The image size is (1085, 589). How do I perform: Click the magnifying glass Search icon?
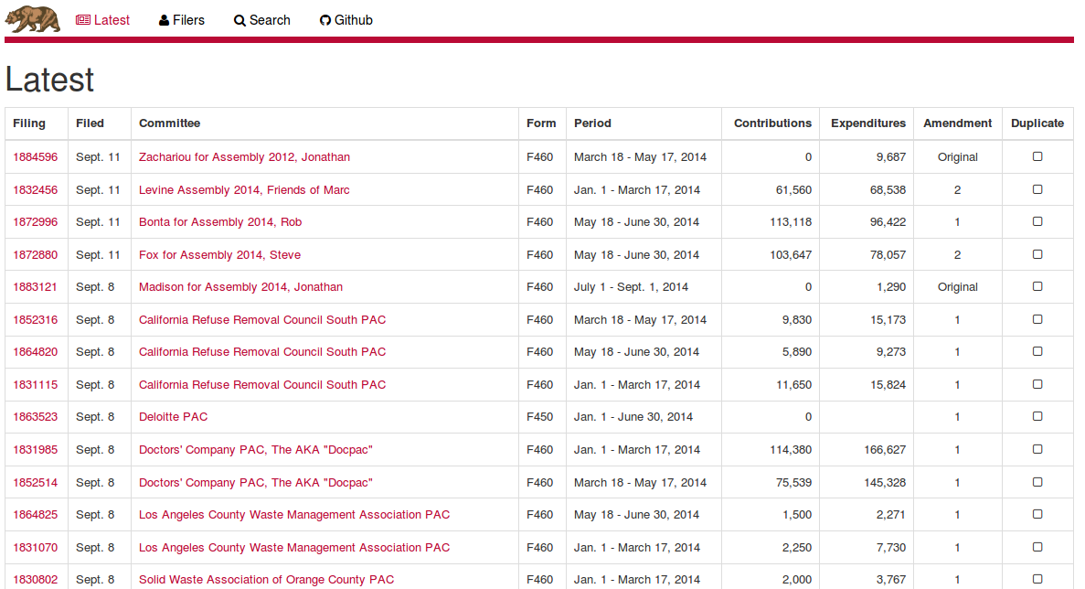[239, 20]
